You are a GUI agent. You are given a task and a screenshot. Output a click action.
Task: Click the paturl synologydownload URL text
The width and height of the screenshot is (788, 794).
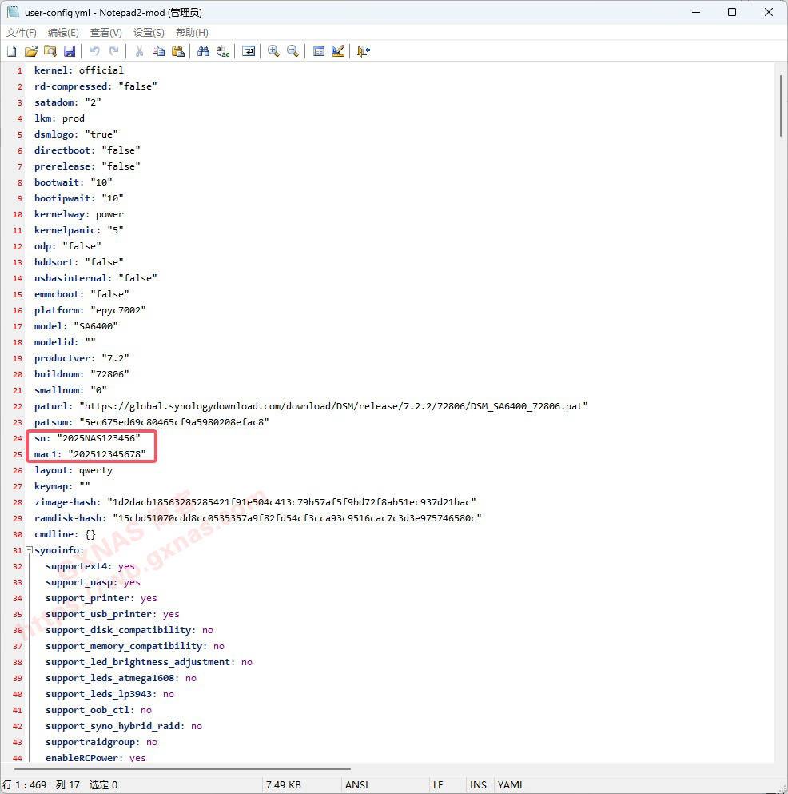pos(336,406)
